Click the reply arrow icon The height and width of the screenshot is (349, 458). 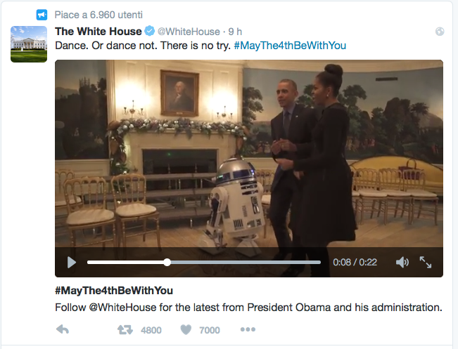pyautogui.click(x=63, y=329)
